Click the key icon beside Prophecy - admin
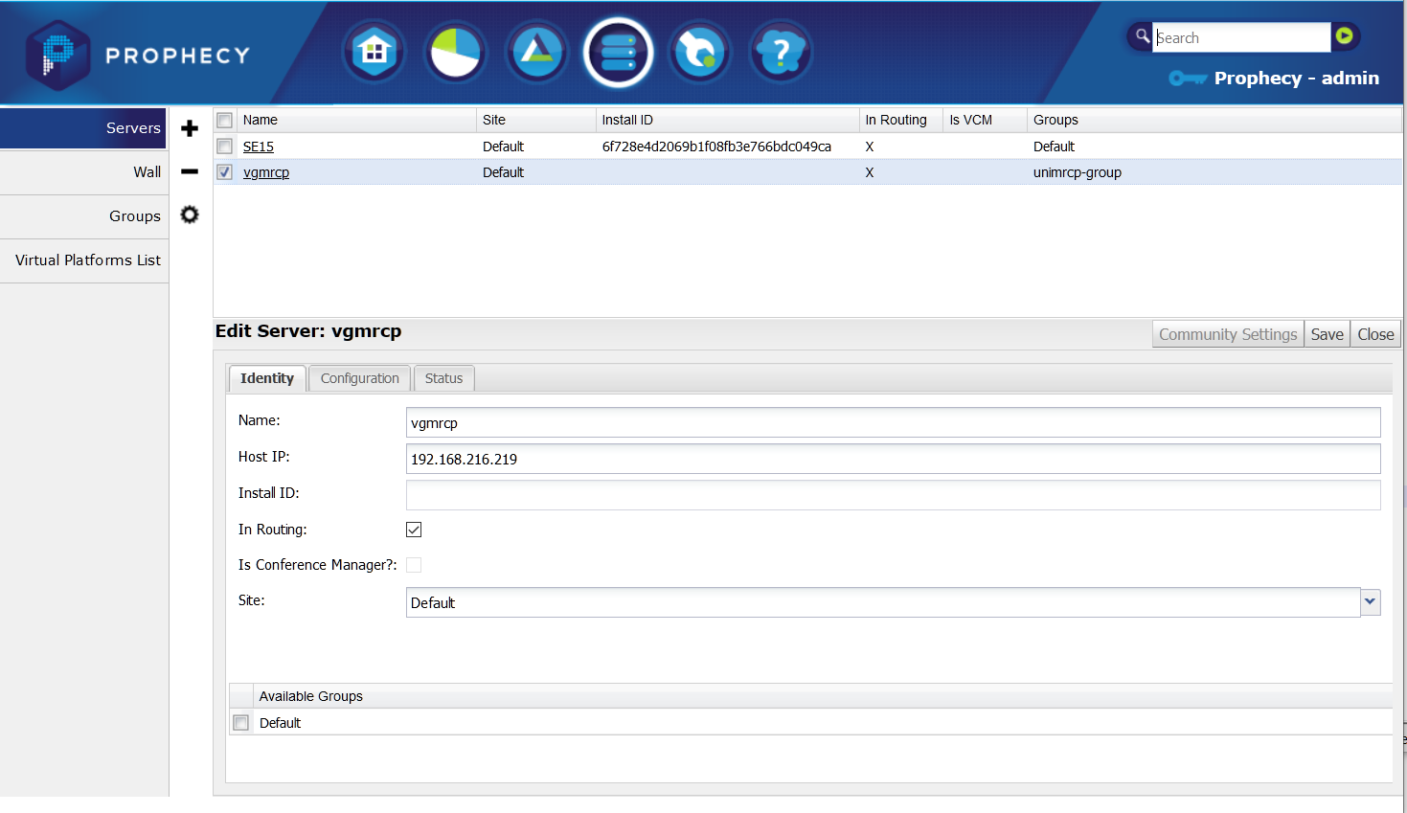The image size is (1407, 813). tap(1188, 79)
